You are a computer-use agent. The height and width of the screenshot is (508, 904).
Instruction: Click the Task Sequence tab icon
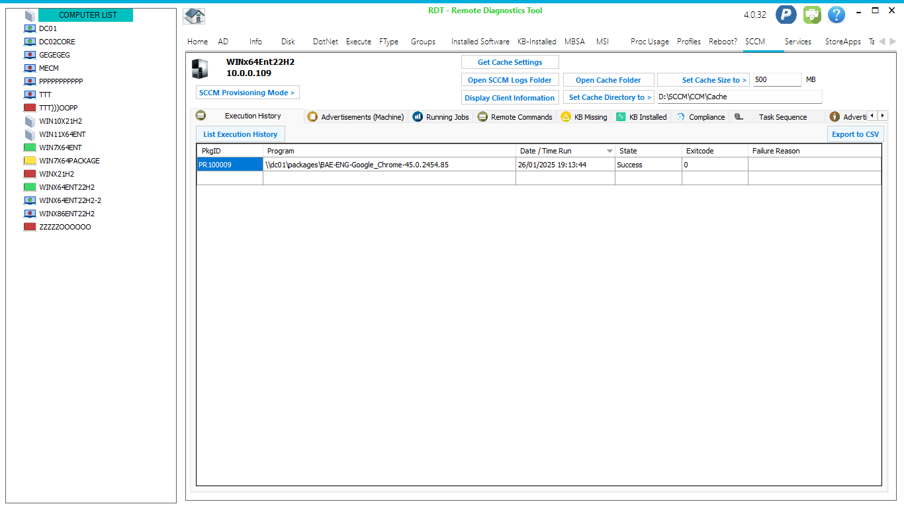739,116
